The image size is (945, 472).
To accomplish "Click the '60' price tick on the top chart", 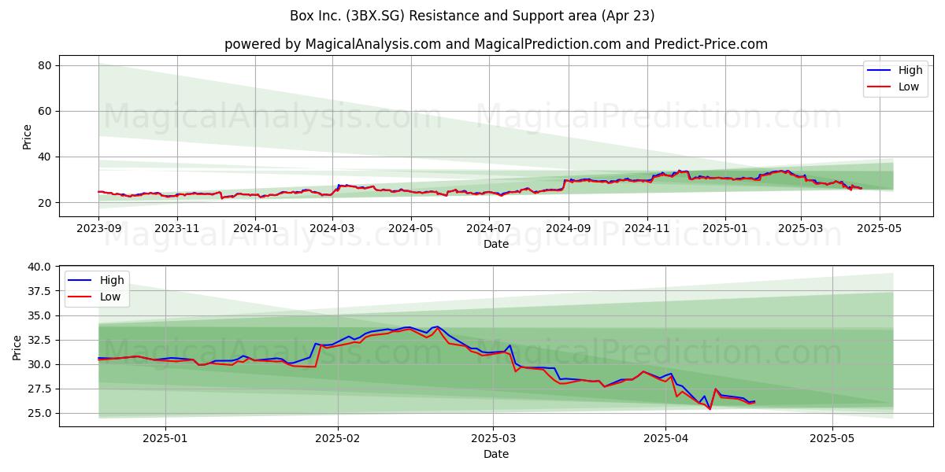I will click(44, 111).
